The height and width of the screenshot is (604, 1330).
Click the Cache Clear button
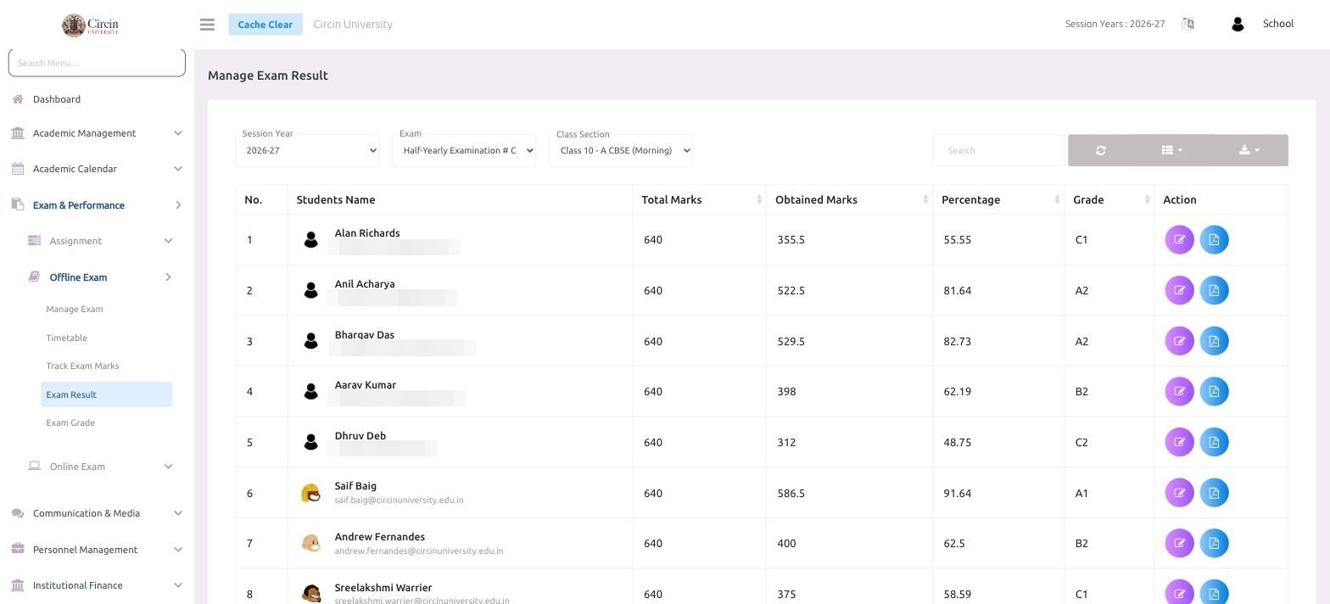(265, 25)
